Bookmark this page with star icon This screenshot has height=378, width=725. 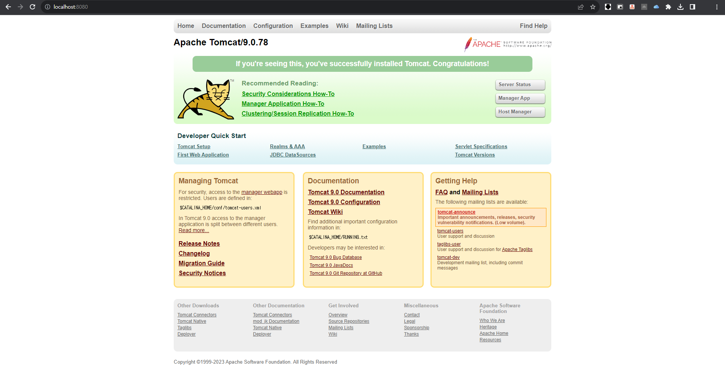593,7
